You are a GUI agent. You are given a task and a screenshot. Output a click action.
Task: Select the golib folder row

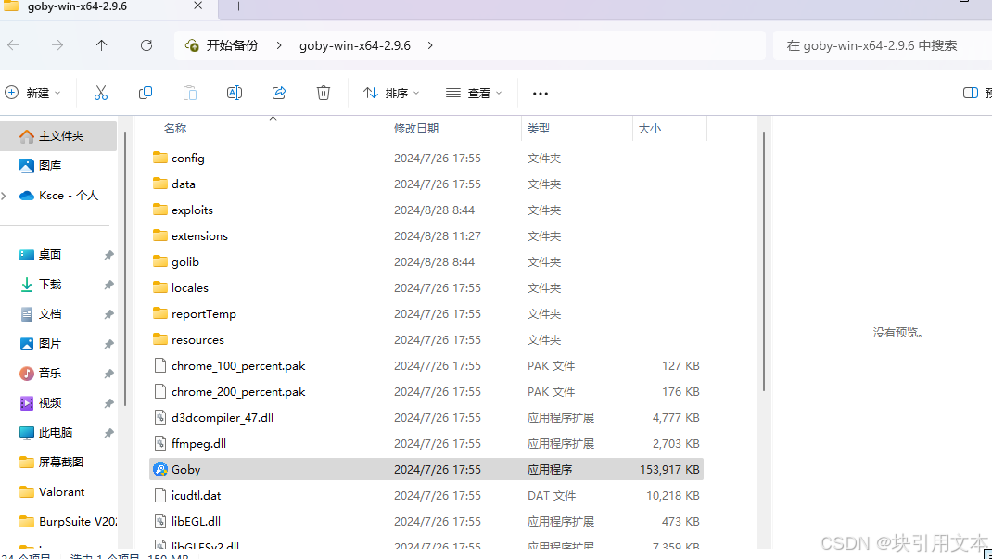click(426, 261)
